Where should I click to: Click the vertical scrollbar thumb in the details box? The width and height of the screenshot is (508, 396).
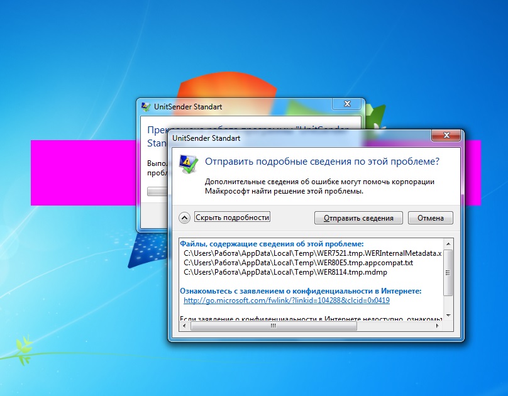point(448,272)
